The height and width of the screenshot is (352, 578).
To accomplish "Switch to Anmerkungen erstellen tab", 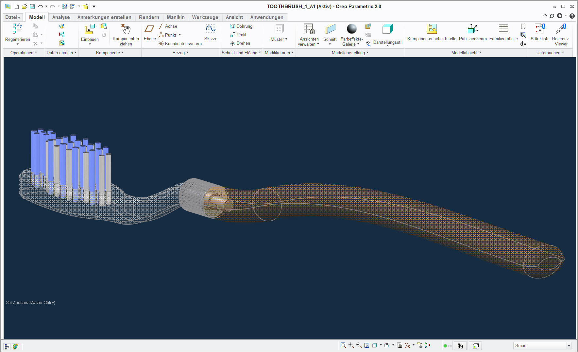I will click(x=104, y=17).
